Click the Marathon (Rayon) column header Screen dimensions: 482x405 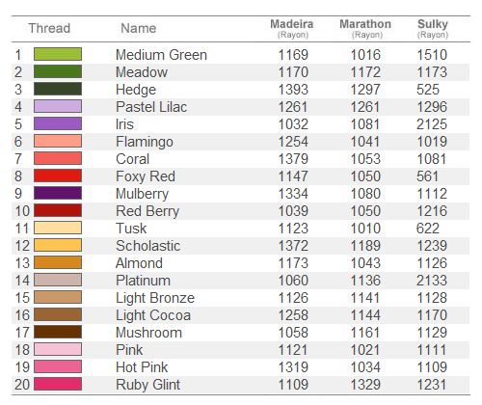[x=365, y=29]
